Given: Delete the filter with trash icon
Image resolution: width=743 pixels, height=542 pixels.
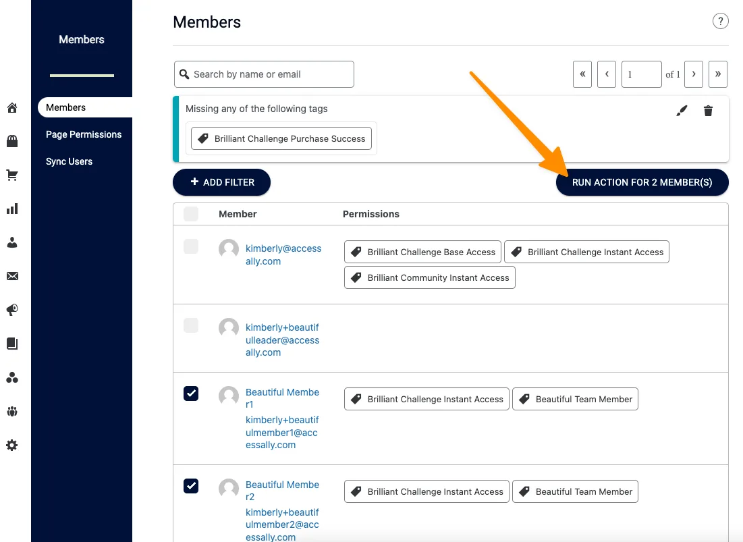Looking at the screenshot, I should click(x=708, y=111).
